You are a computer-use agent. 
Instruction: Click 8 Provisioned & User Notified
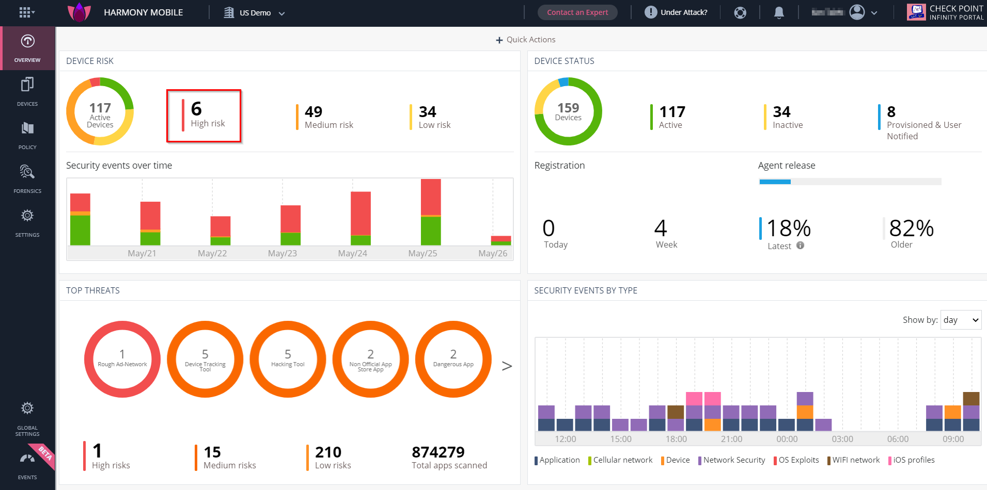pos(919,123)
